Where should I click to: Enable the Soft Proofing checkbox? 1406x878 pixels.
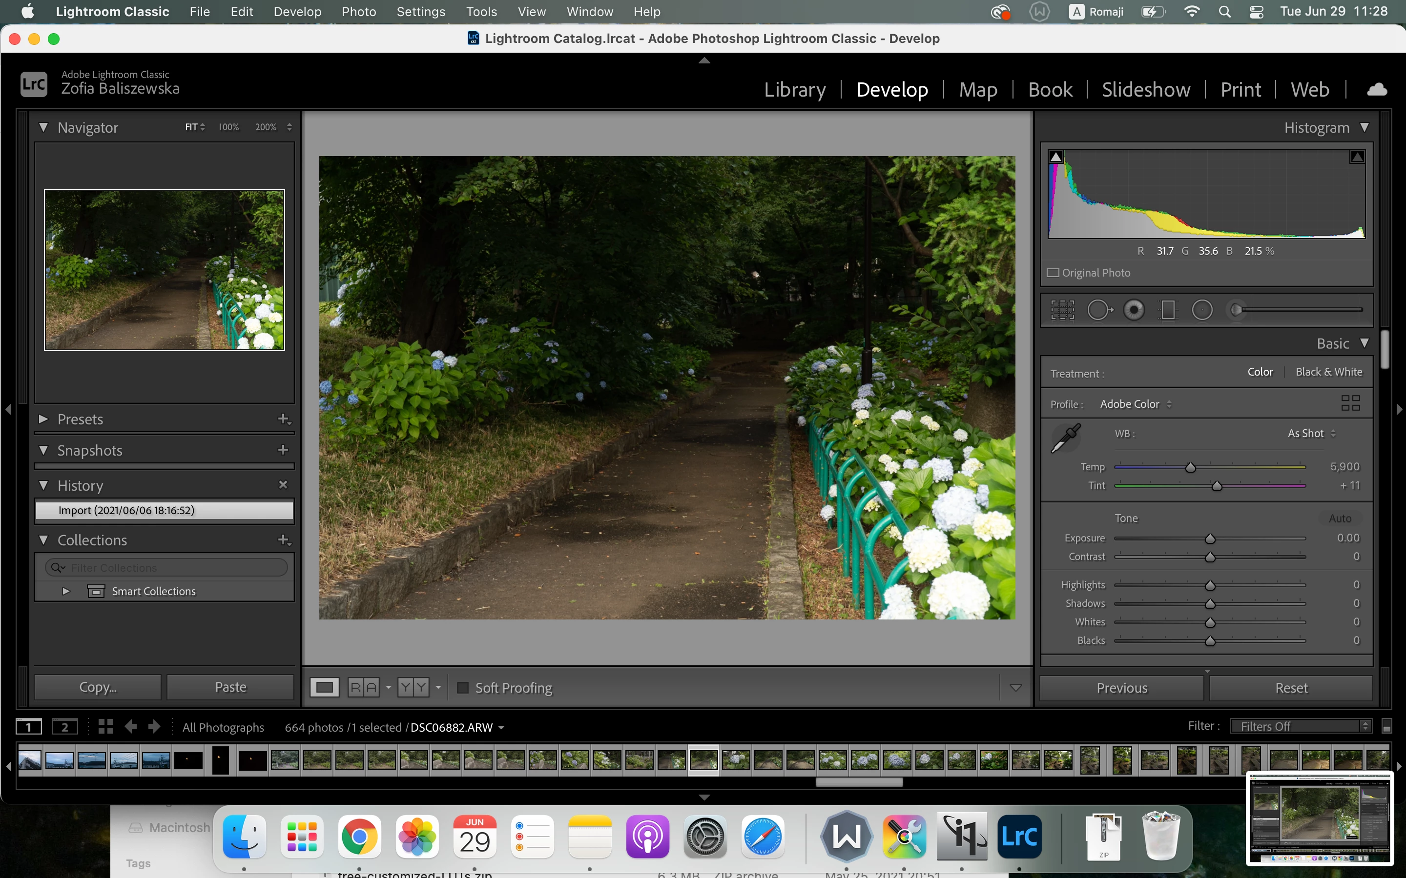(463, 688)
